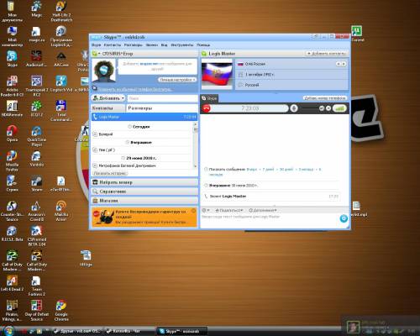This screenshot has width=420, height=336.
Task: Click own profile avatar picture
Action: (x=104, y=71)
